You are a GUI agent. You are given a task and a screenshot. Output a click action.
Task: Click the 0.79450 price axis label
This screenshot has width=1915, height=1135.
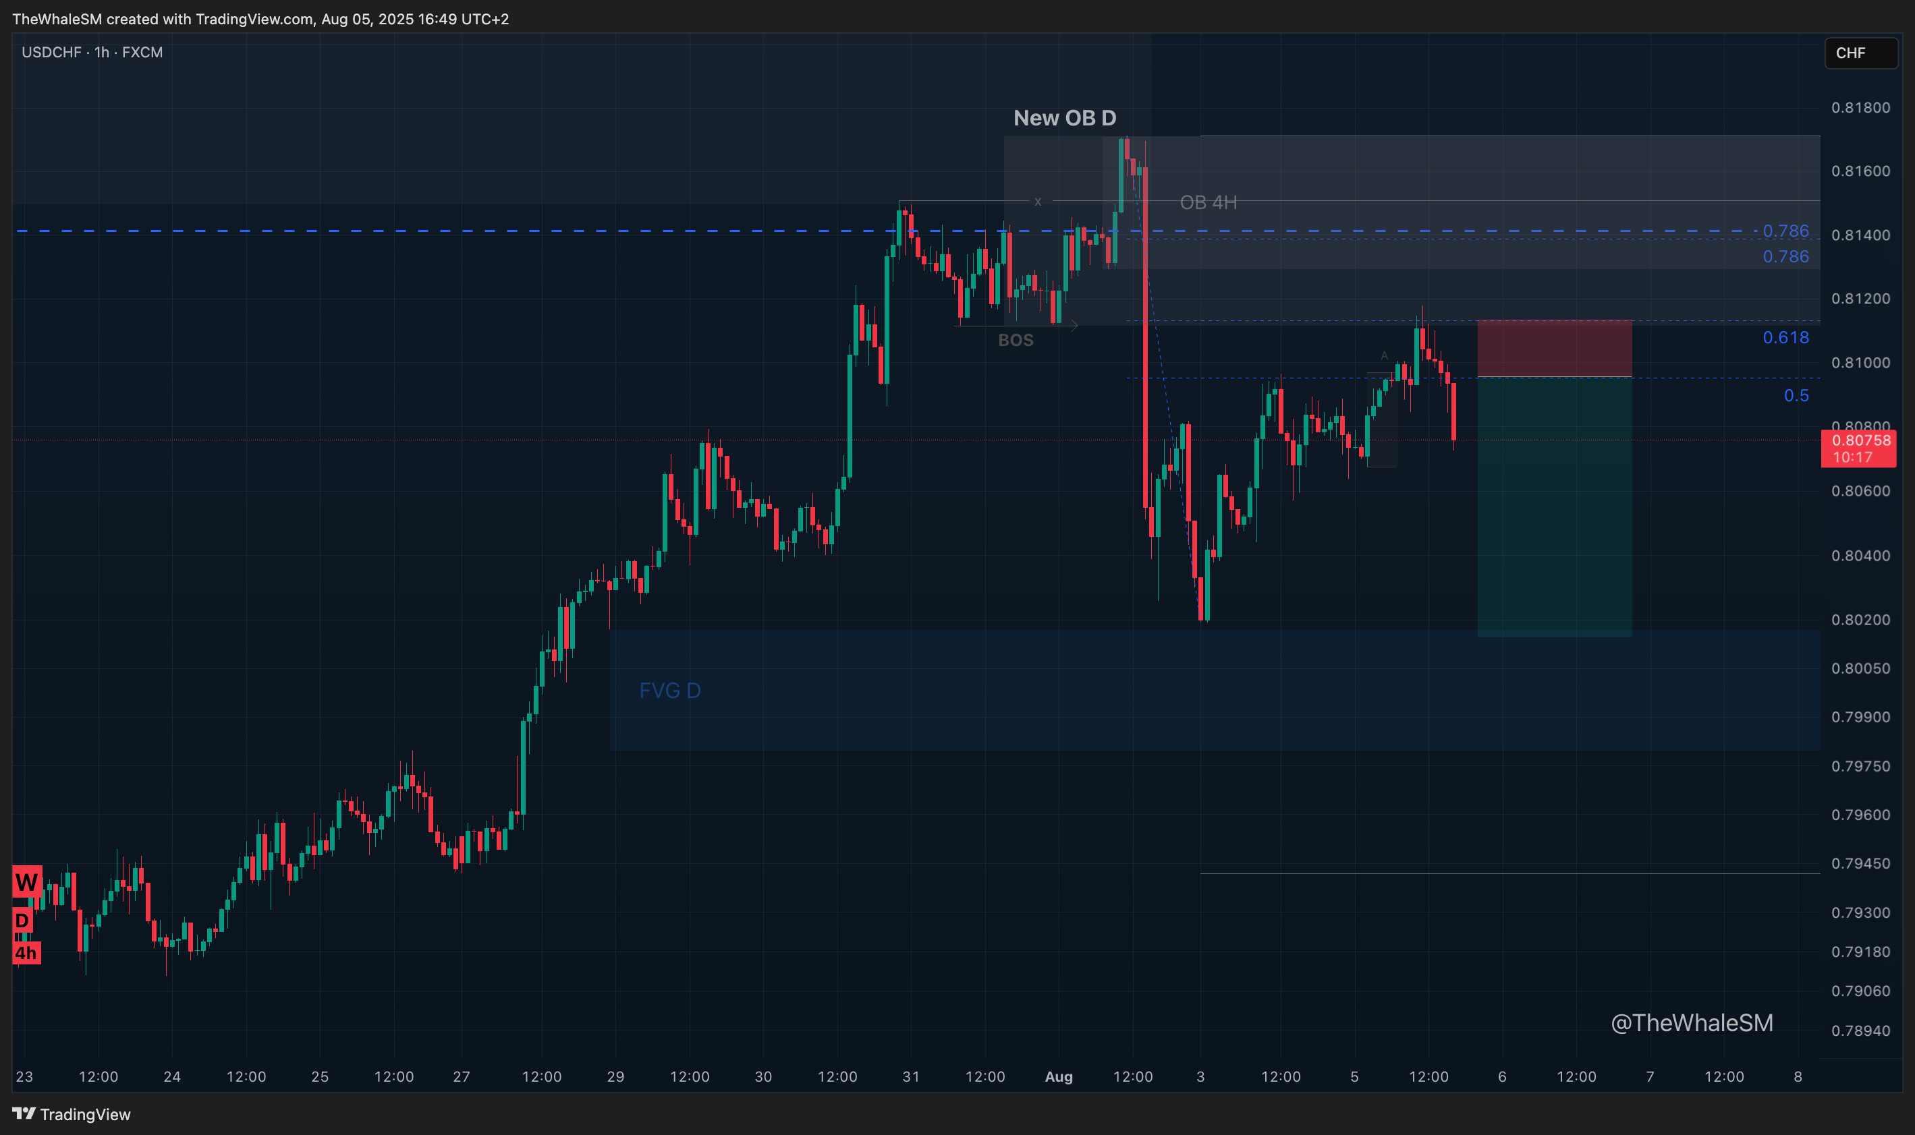(x=1860, y=863)
